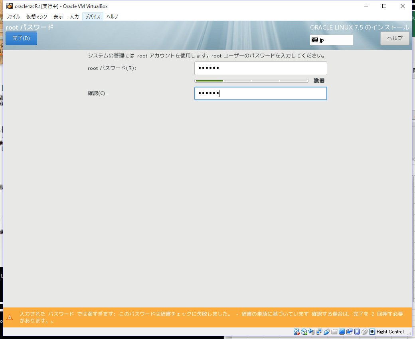Open the デバイス menu
Viewport: 415px width, 339px height.
pyautogui.click(x=92, y=16)
